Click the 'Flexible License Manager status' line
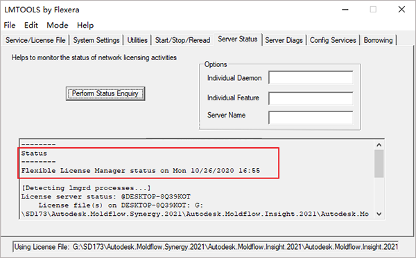This screenshot has width=416, height=258. [141, 171]
